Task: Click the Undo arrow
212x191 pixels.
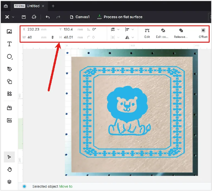Action: (48, 17)
